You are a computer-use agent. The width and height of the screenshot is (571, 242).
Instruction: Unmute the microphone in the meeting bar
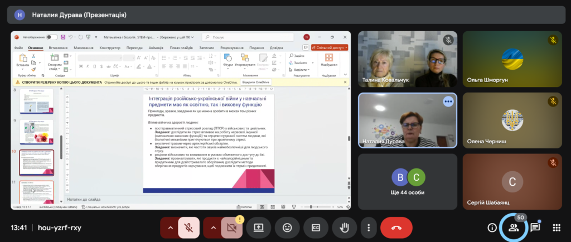pos(190,228)
